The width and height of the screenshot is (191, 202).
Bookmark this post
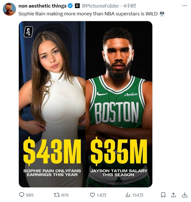point(163,195)
